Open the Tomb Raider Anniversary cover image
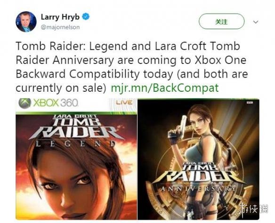Image resolution: width=275 pixels, height=223 pixels. [x=198, y=159]
